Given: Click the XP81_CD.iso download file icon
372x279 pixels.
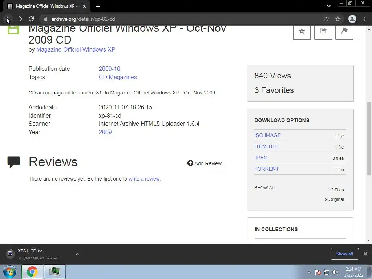Looking at the screenshot, I should point(10,254).
